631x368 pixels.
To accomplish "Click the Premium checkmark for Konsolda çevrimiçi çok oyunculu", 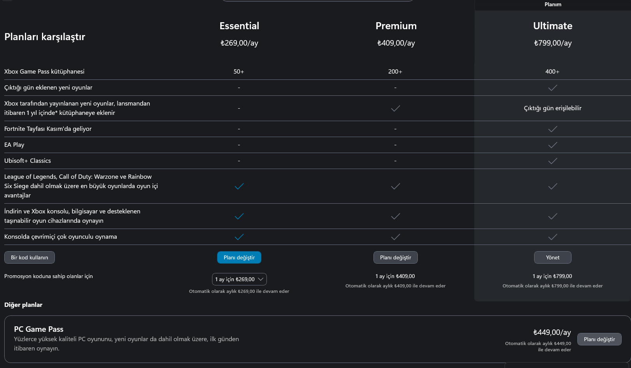I will [395, 237].
